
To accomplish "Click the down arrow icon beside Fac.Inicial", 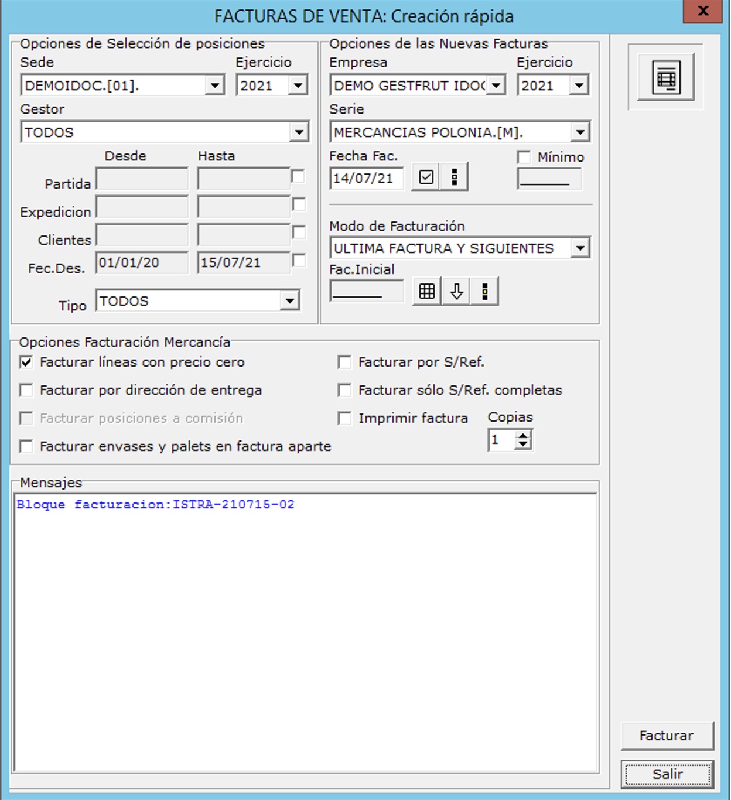I will coord(456,291).
